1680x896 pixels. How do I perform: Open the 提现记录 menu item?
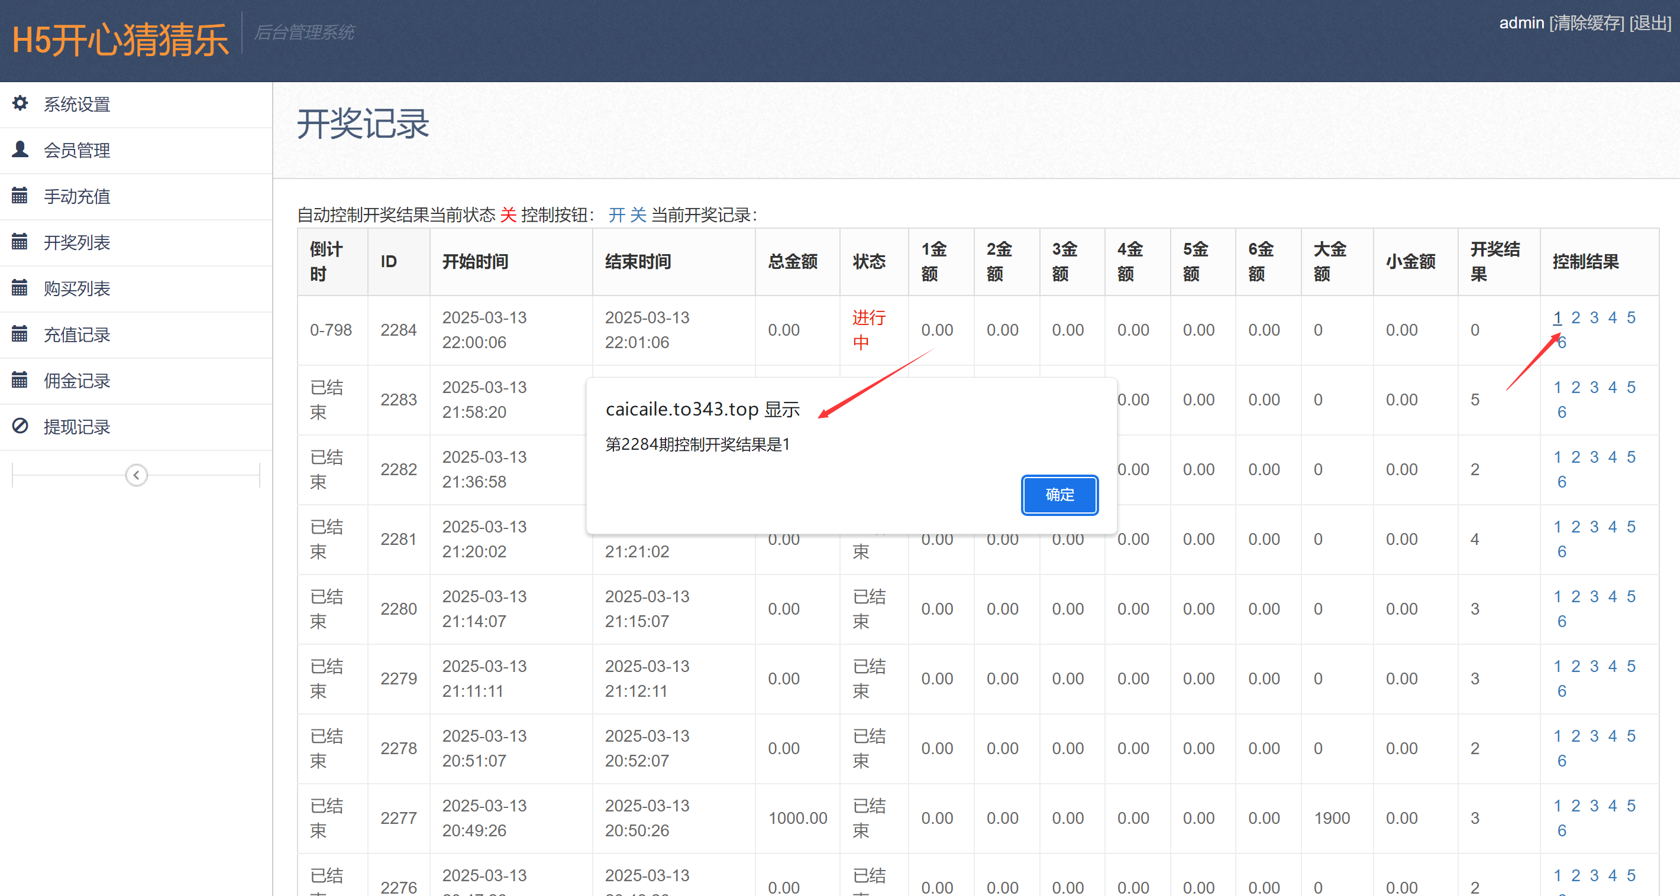[77, 426]
